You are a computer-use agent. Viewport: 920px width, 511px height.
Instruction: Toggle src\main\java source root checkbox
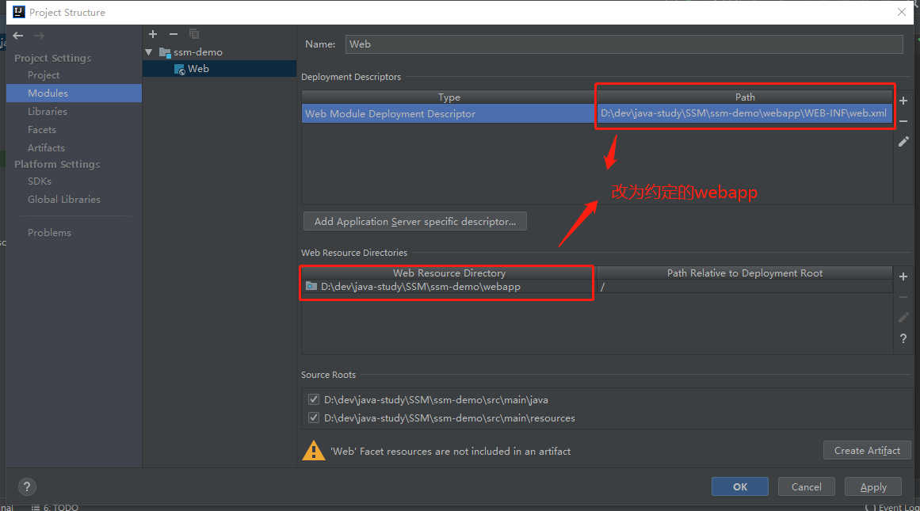point(314,399)
